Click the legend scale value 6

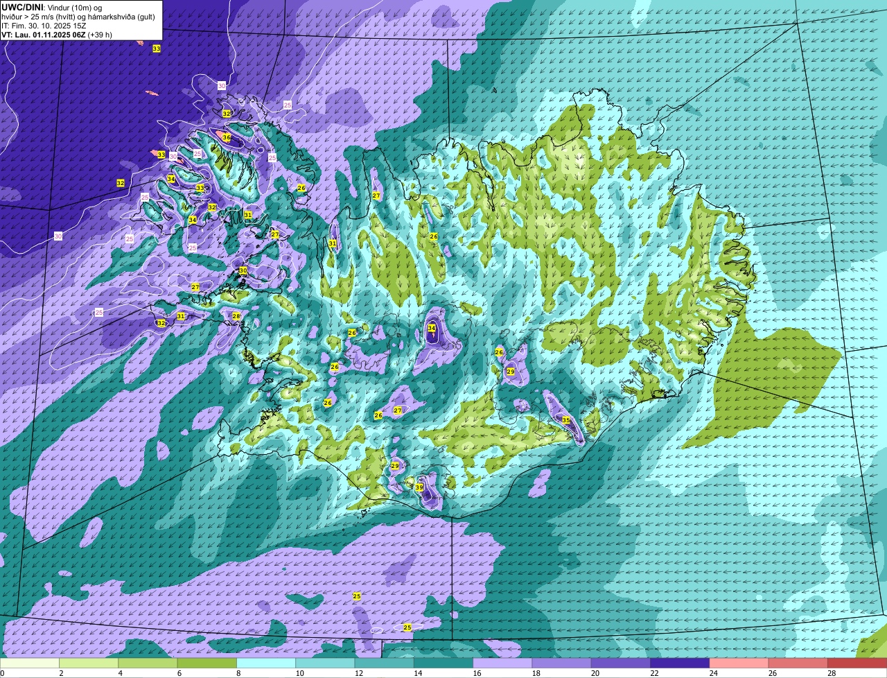[179, 673]
